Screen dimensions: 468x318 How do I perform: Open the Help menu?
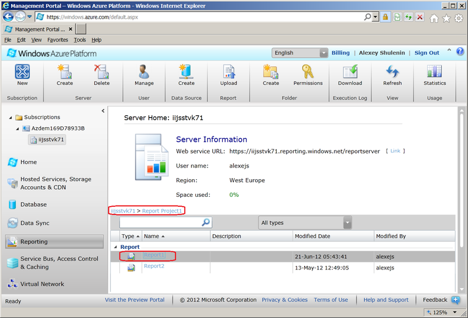coord(97,40)
